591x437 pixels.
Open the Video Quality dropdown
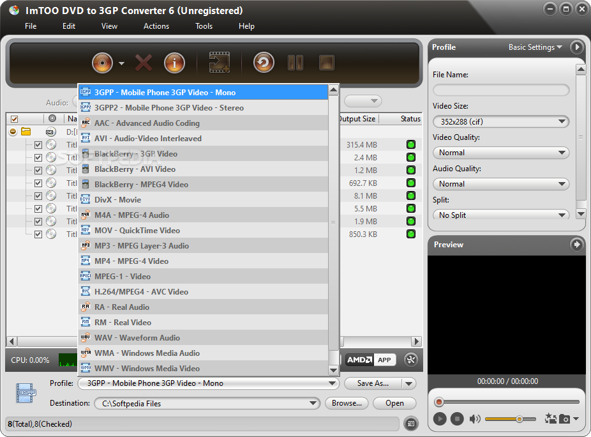click(501, 153)
